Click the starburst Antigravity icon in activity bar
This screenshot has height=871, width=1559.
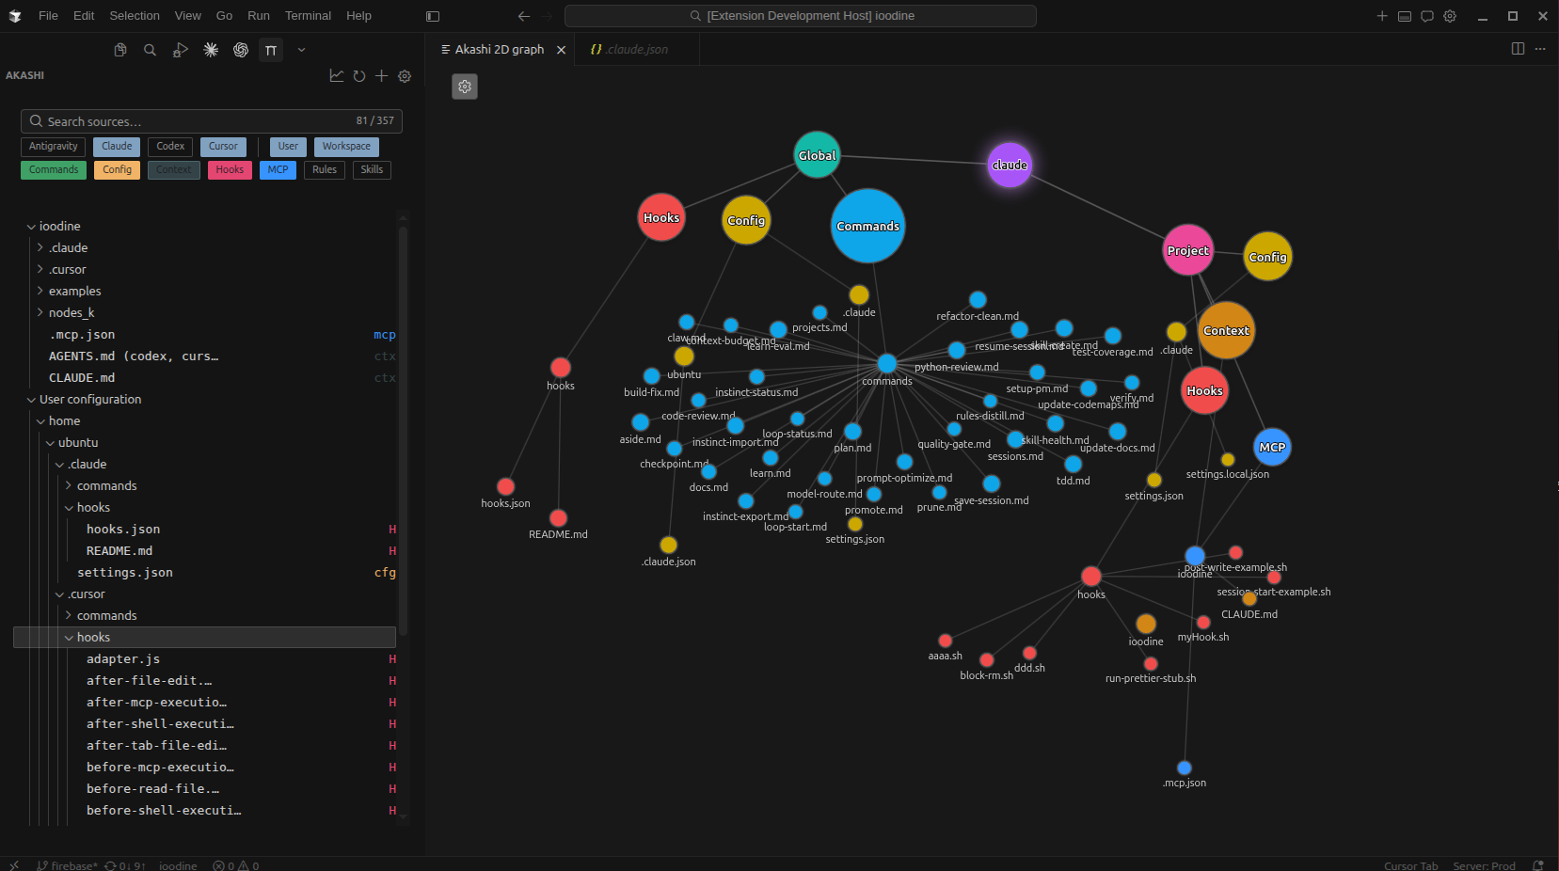pos(210,49)
